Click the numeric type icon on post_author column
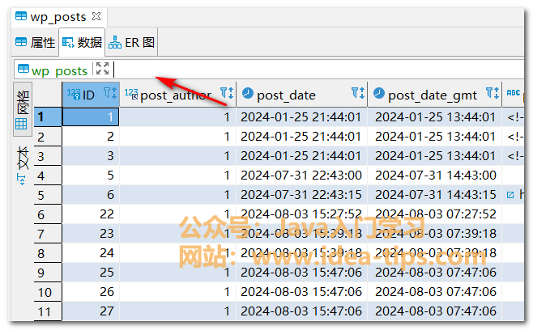The image size is (533, 330). [131, 94]
